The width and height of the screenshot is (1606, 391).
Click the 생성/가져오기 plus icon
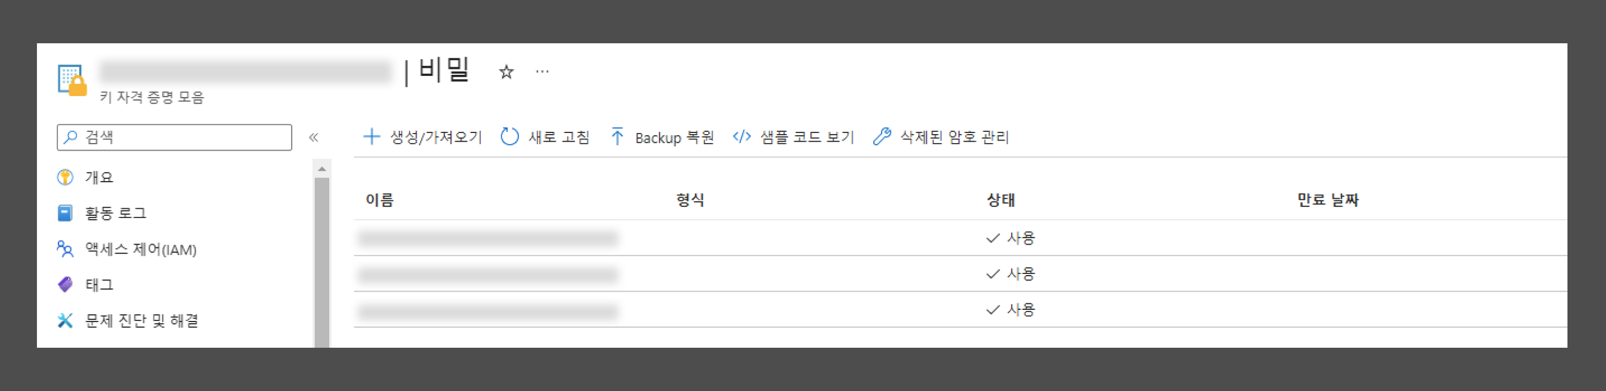[372, 137]
